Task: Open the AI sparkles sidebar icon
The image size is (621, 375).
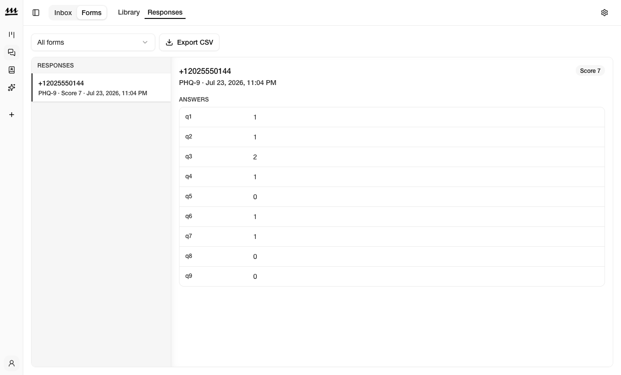Action: [12, 87]
